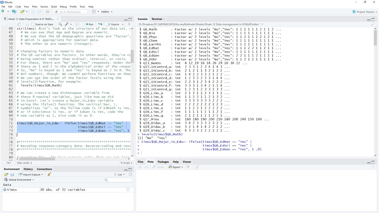Open the code tools magic wand
The width and height of the screenshot is (379, 213).
point(67,24)
